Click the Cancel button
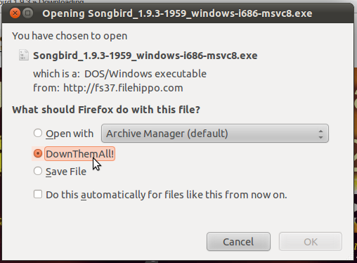Viewport: 357px width, 263px height. coord(238,242)
